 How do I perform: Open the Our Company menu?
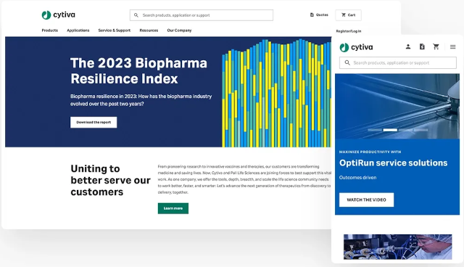coord(179,30)
